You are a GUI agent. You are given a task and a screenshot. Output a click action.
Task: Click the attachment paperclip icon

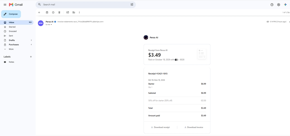(x=268, y=22)
